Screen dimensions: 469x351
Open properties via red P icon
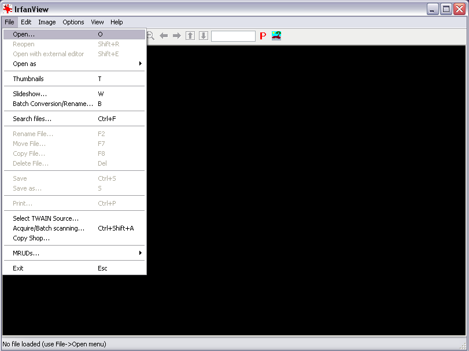point(263,36)
